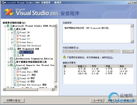137x105 pixels.
Task: Collapse the 语言工具 node
Action: (x=8, y=29)
